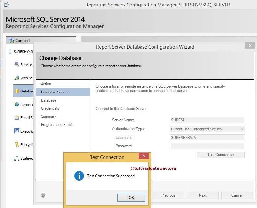Select the Web Service URL icon
The width and height of the screenshot is (257, 208).
tap(17, 78)
